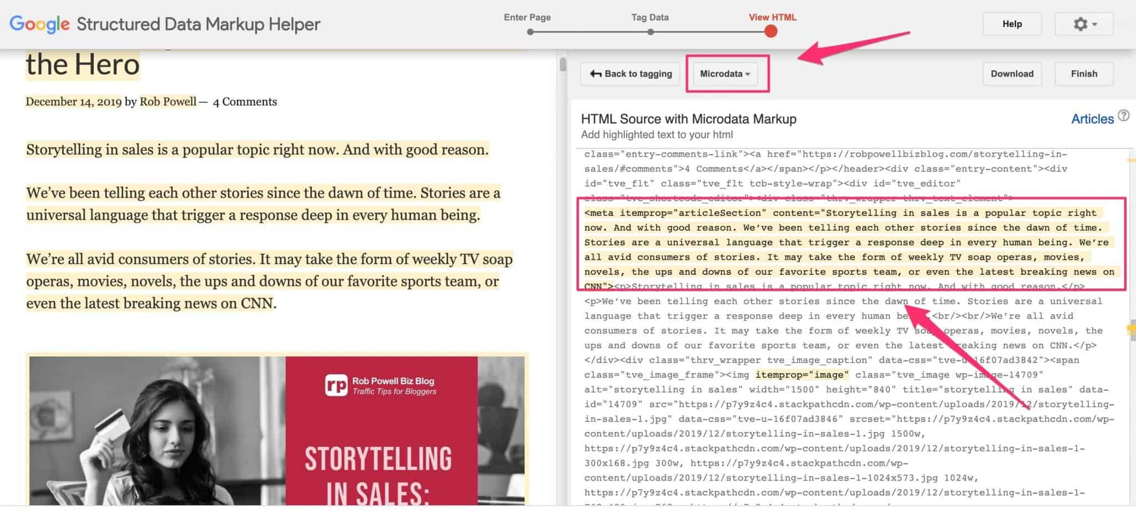Click the question mark icon beside Articles
Viewport: 1136px width, 511px height.
(1124, 115)
